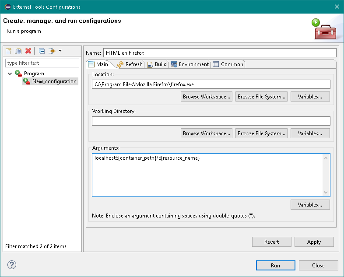Collapse the Program tree node
344x277 pixels.
10,74
